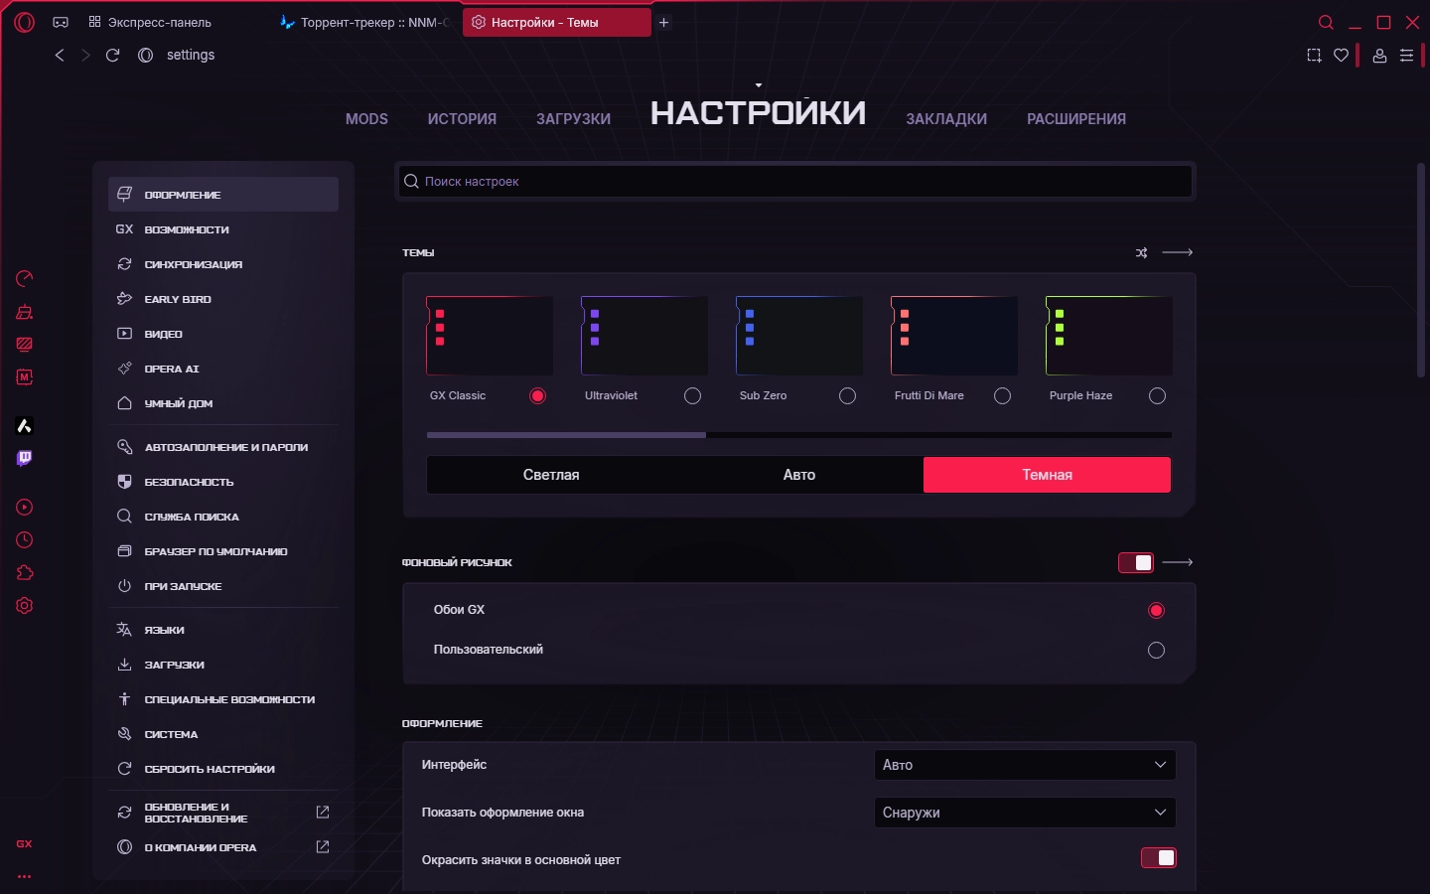Toggle the Фоновый рисунок switch
1430x894 pixels.
(x=1136, y=563)
